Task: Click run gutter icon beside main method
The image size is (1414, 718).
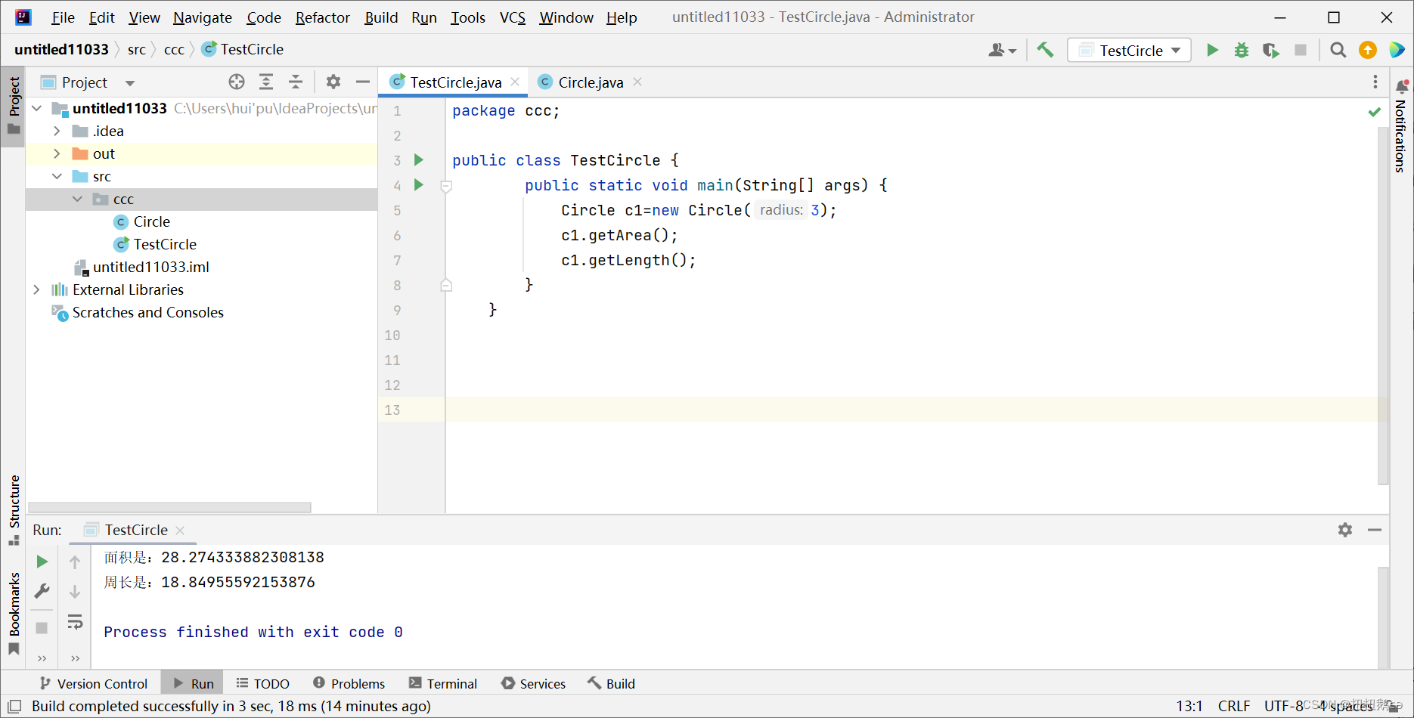Action: coord(419,184)
